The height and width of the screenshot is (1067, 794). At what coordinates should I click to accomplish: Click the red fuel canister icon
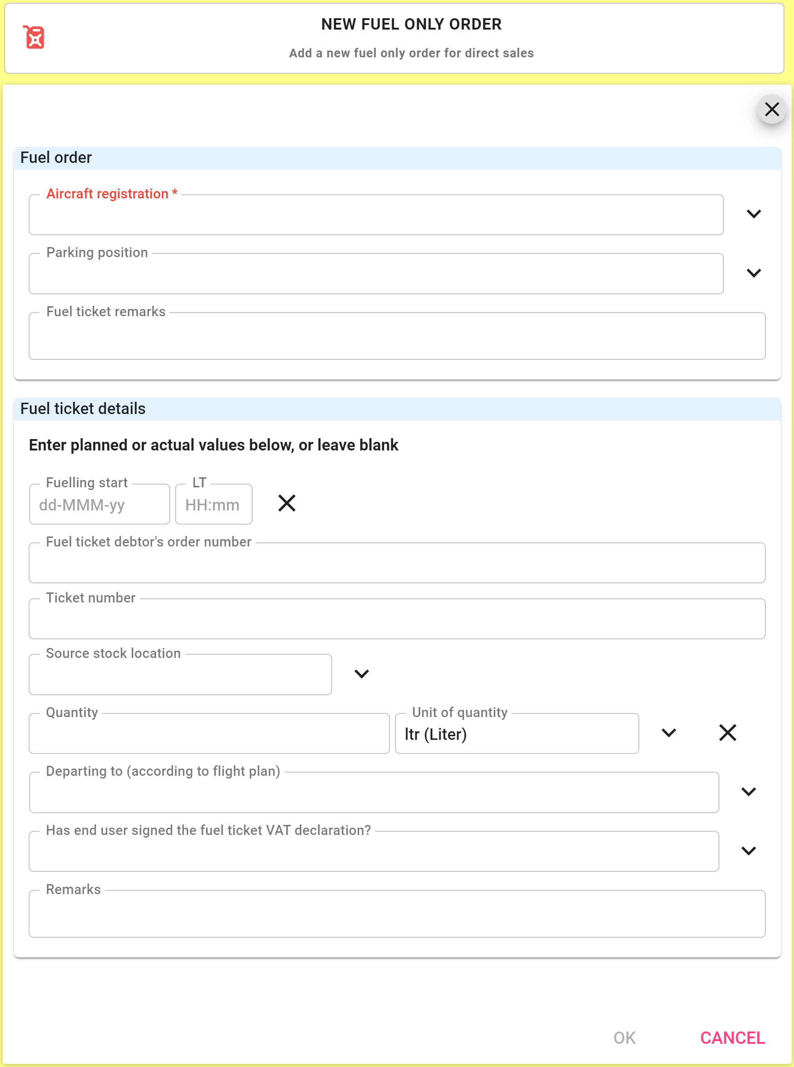tap(34, 37)
